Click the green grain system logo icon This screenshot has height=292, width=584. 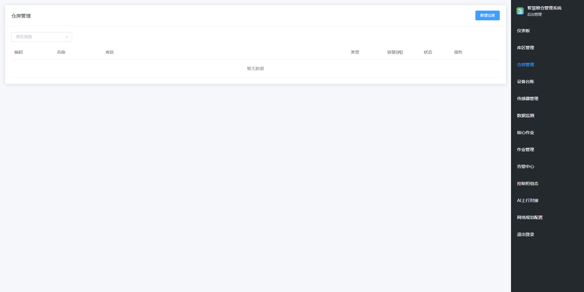(x=520, y=11)
